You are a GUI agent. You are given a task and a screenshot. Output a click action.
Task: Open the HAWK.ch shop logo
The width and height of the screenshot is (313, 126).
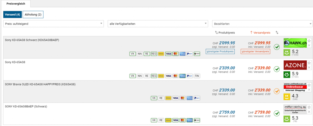click(x=295, y=43)
